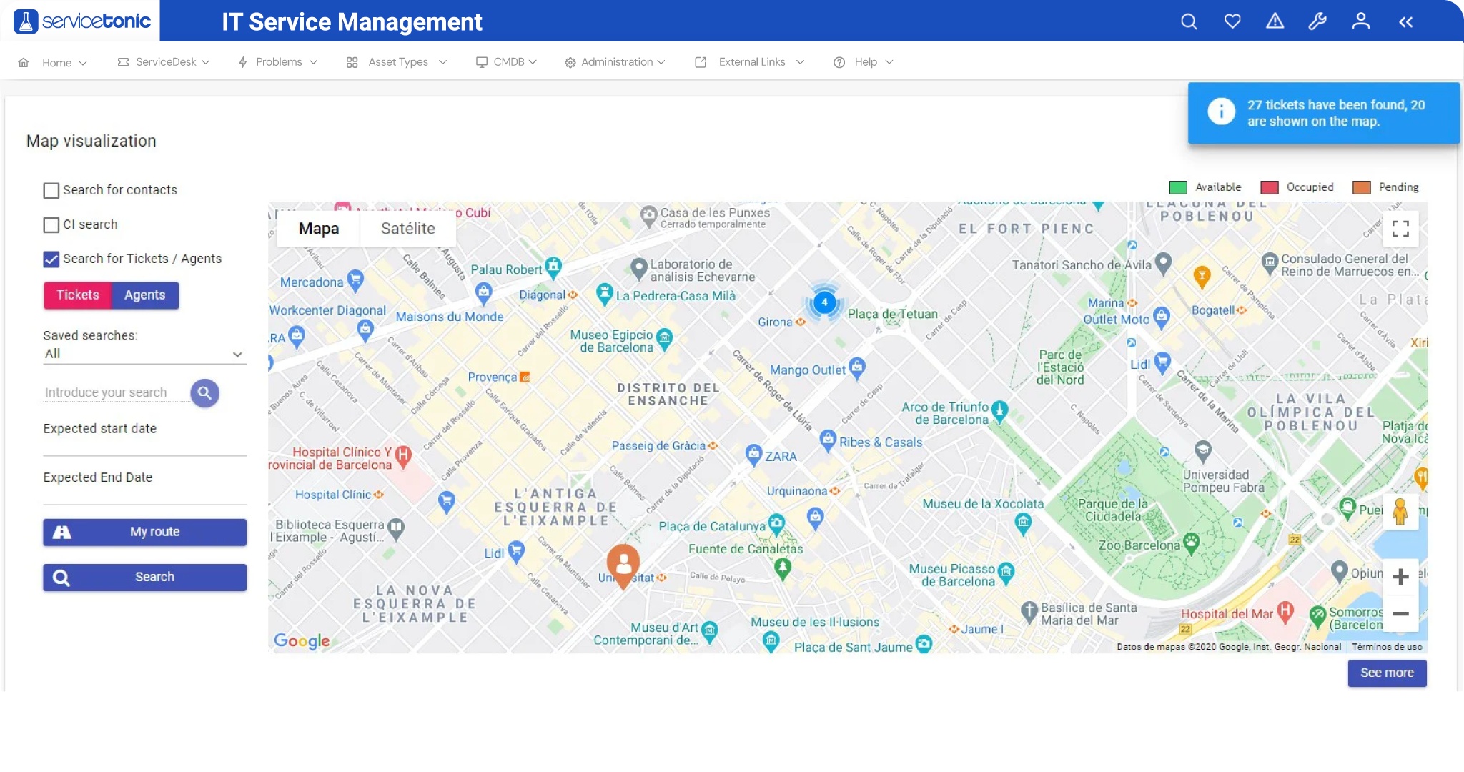This screenshot has width=1464, height=772.
Task: Click the My route button
Action: tap(144, 532)
